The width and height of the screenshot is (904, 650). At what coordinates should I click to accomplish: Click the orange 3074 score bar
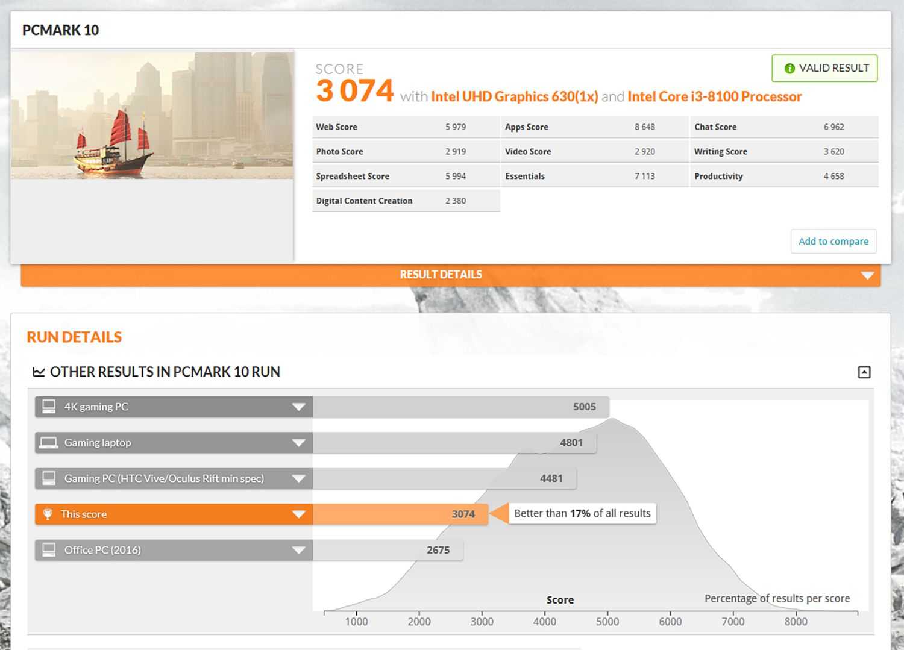(400, 514)
